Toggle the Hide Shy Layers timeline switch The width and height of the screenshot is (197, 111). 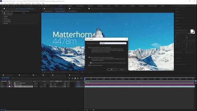click(73, 78)
